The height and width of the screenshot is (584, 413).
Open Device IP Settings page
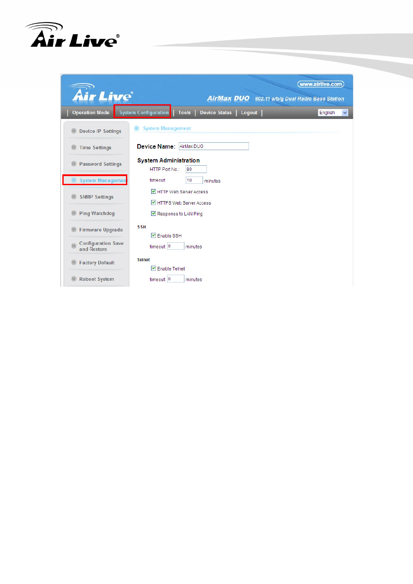(100, 131)
